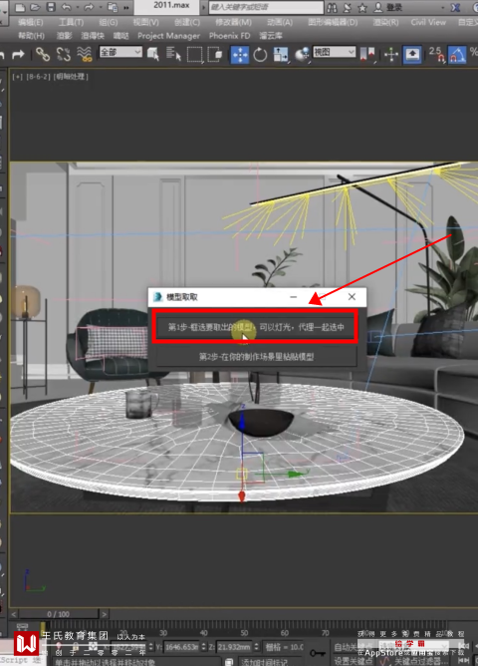Open the 视图(V) menu
478x666 pixels.
point(145,22)
